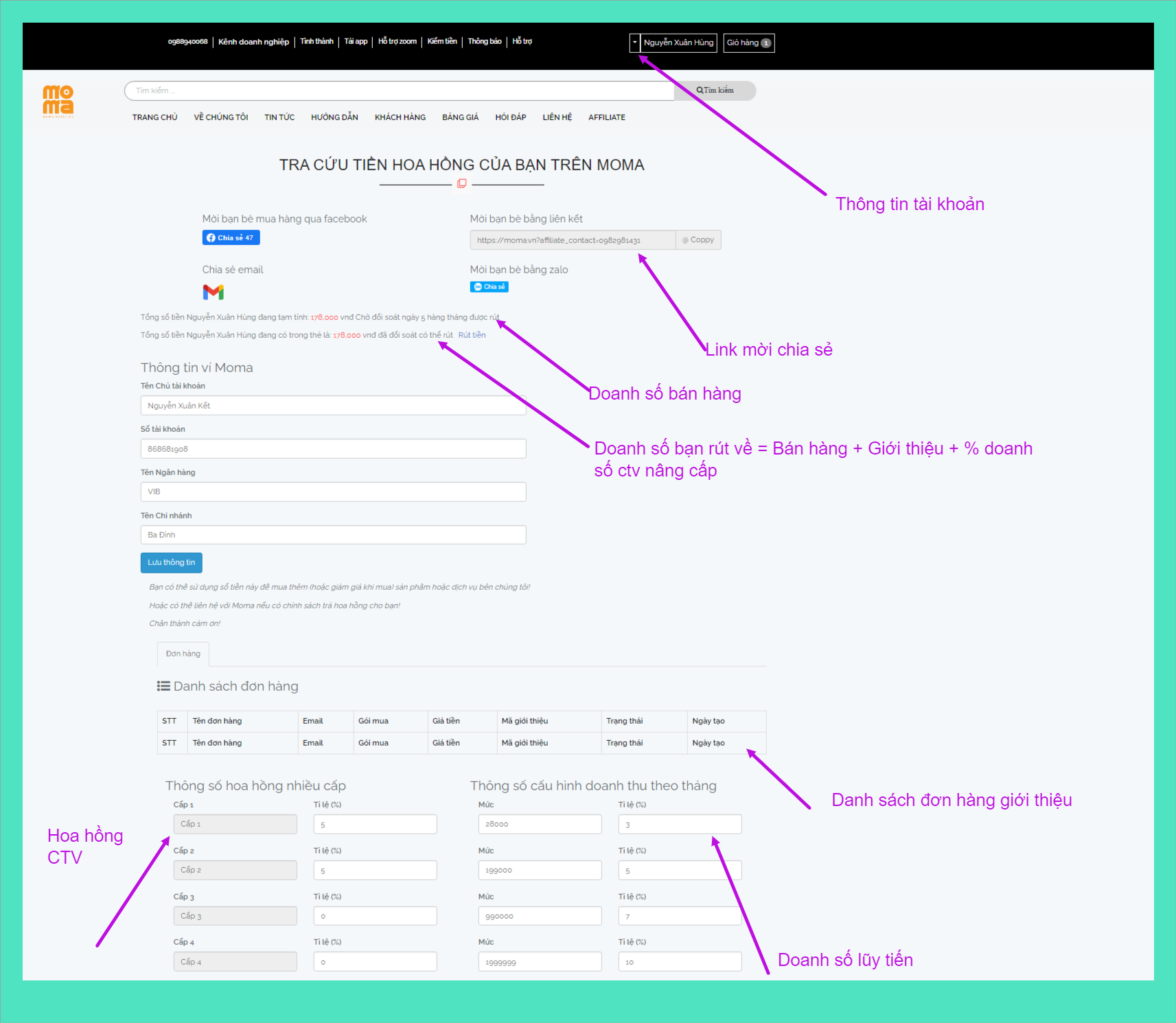Image resolution: width=1176 pixels, height=1023 pixels.
Task: Copy the affiliate link with Coppy
Action: tap(698, 240)
